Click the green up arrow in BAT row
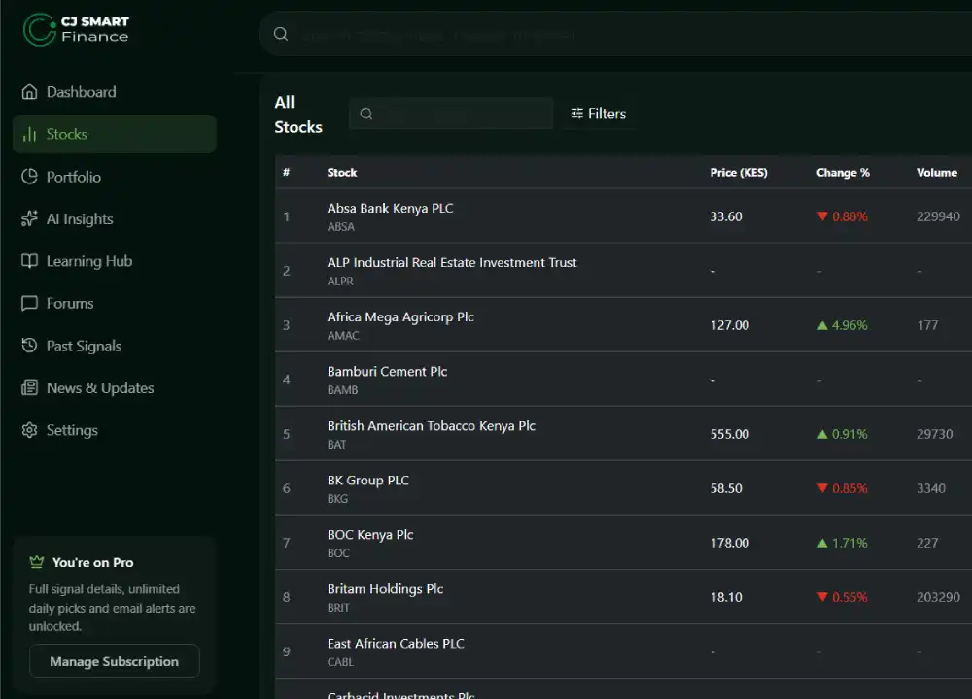 [x=822, y=434]
